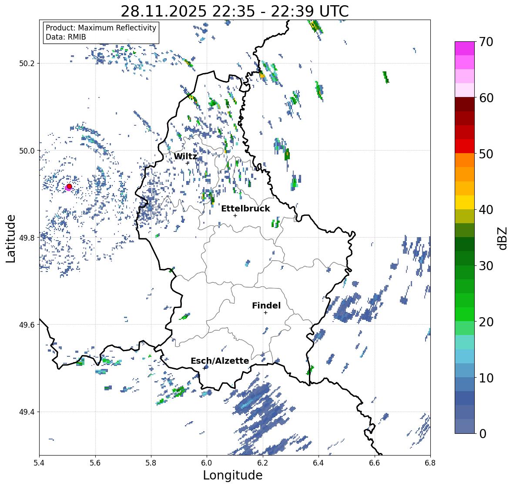Click the 5.4 longitude tick label
Viewport: 513px width, 486px height.
[x=39, y=463]
